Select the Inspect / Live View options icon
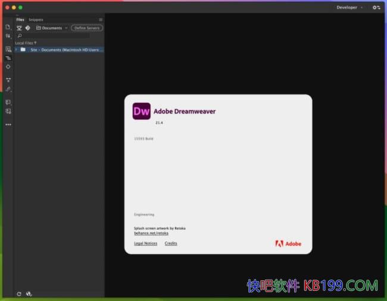Viewport: 387px width, 301px height. 8,49
